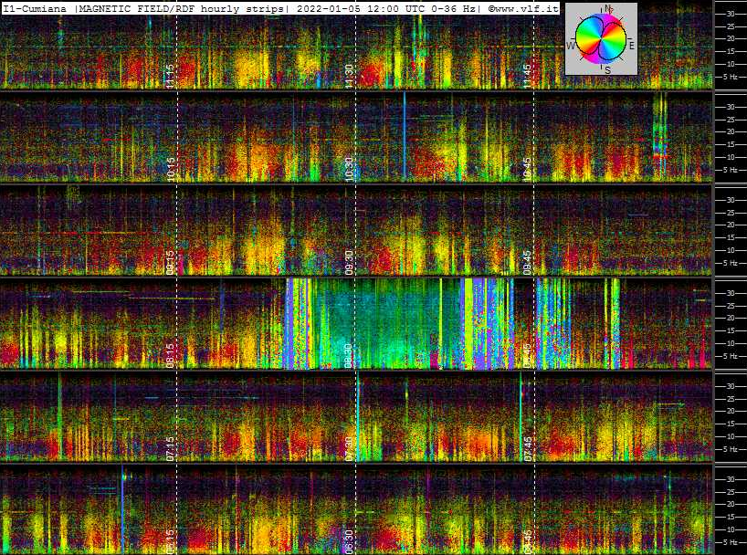Click the I1-Cumiana station name in the title
The image size is (747, 555).
[x=35, y=8]
